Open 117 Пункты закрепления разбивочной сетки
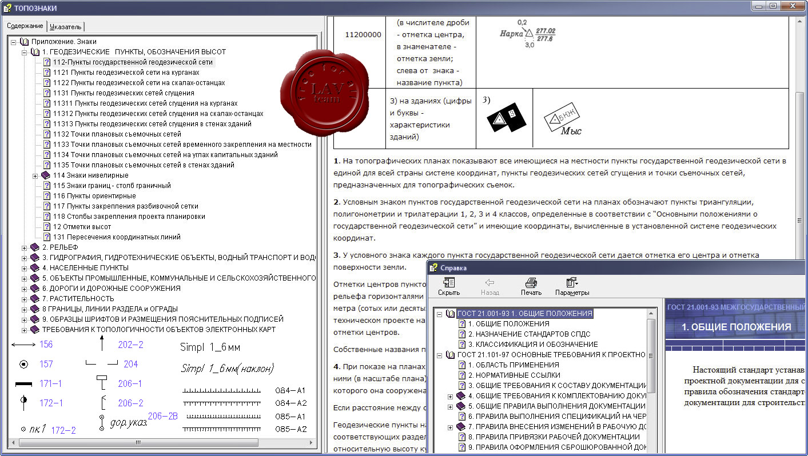The width and height of the screenshot is (808, 456). coord(126,206)
